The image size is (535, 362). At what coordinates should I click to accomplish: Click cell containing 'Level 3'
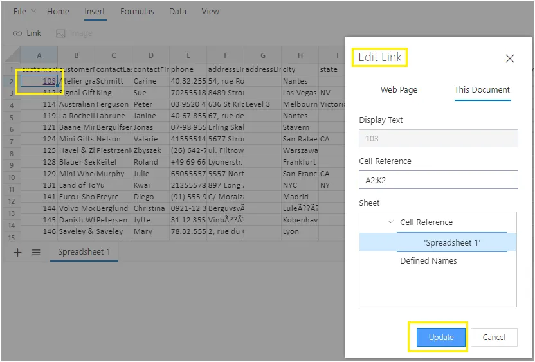[263, 104]
